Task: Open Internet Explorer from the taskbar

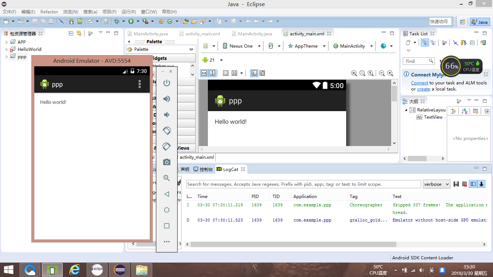Action: [x=75, y=269]
